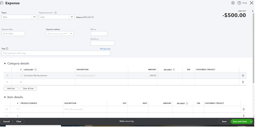Viewport: 255px width, 127px height.
Task: Click Billable help icon in Category details
Action: [x=174, y=70]
